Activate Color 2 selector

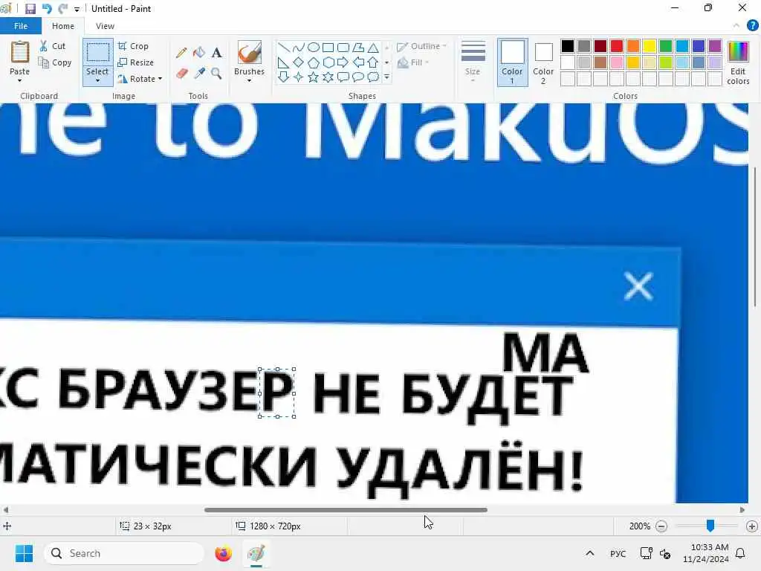coord(543,62)
